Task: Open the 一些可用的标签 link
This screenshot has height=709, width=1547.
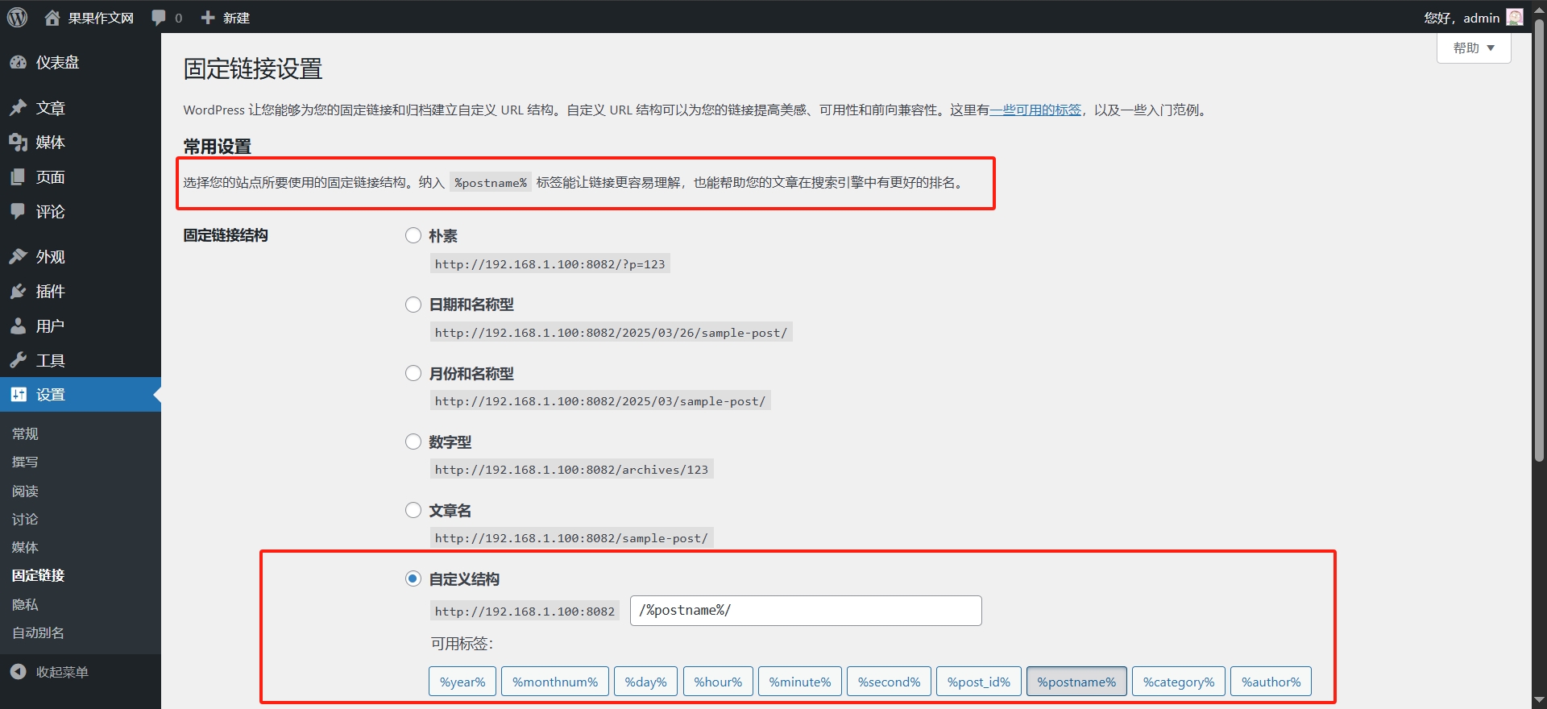Action: click(x=1035, y=110)
